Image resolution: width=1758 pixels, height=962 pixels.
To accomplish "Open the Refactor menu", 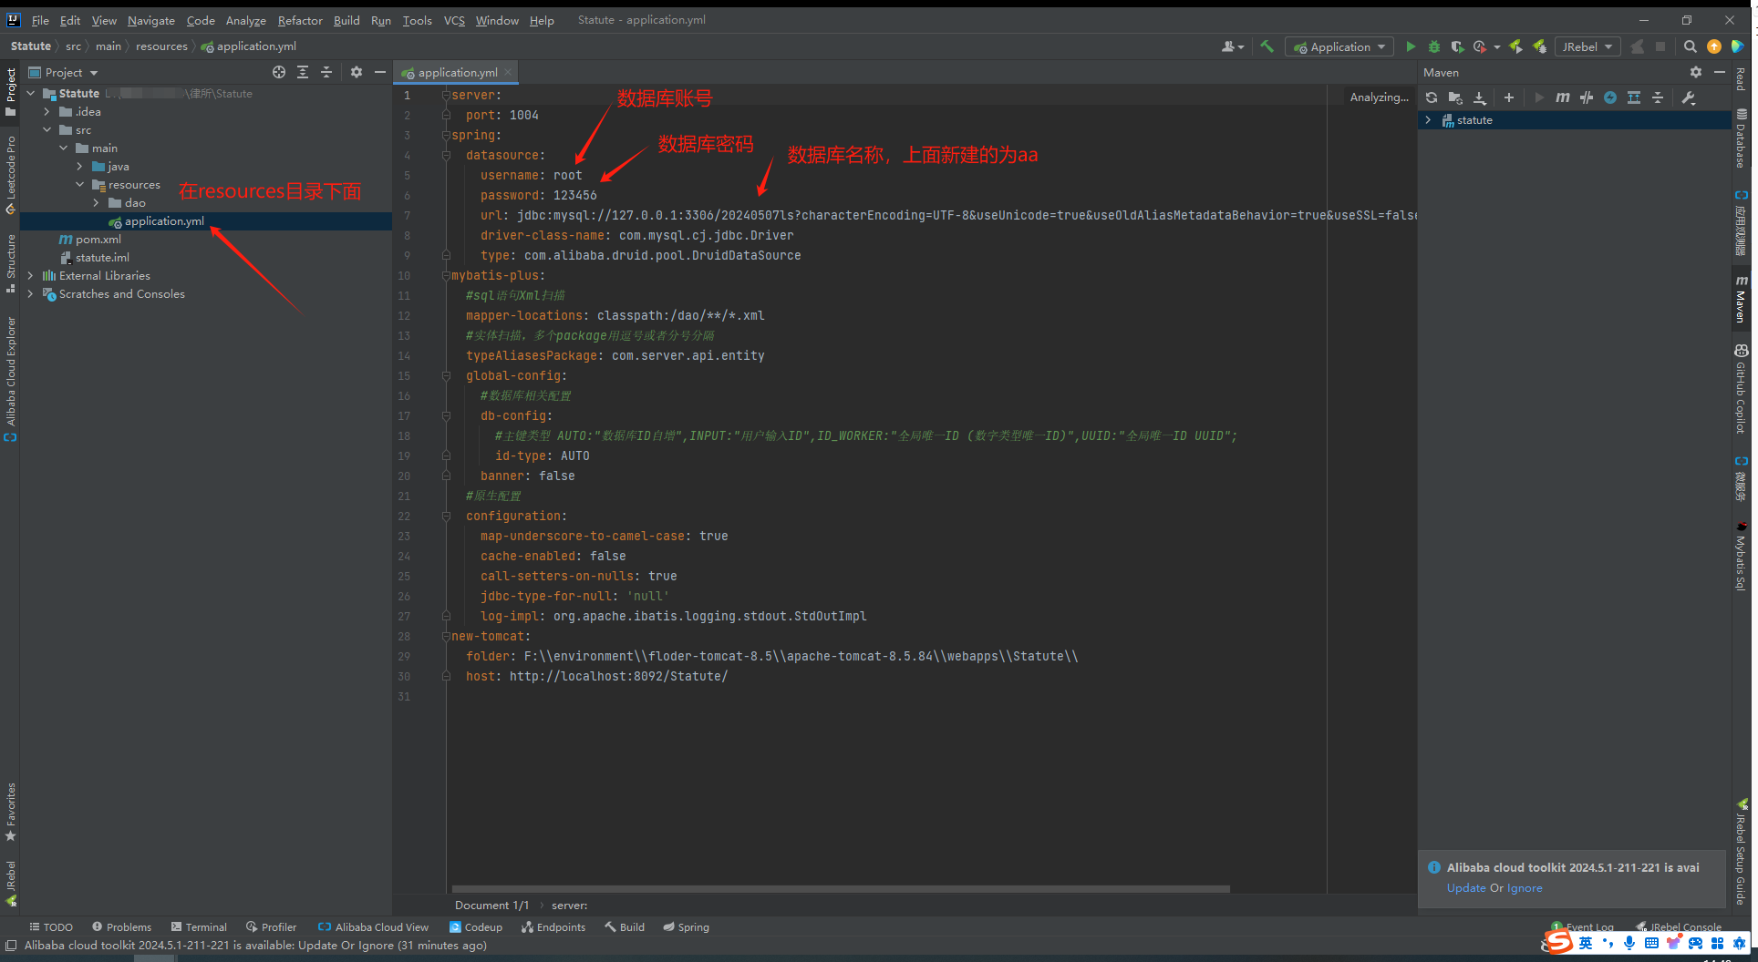I will coord(300,20).
